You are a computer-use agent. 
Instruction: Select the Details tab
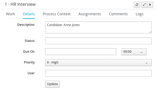tap(29, 14)
